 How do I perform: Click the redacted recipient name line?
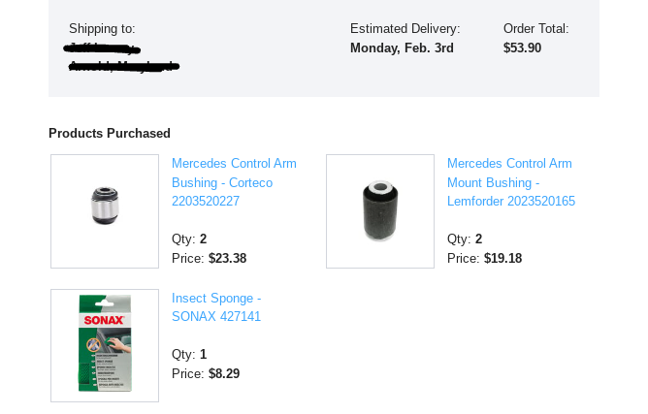(x=102, y=48)
